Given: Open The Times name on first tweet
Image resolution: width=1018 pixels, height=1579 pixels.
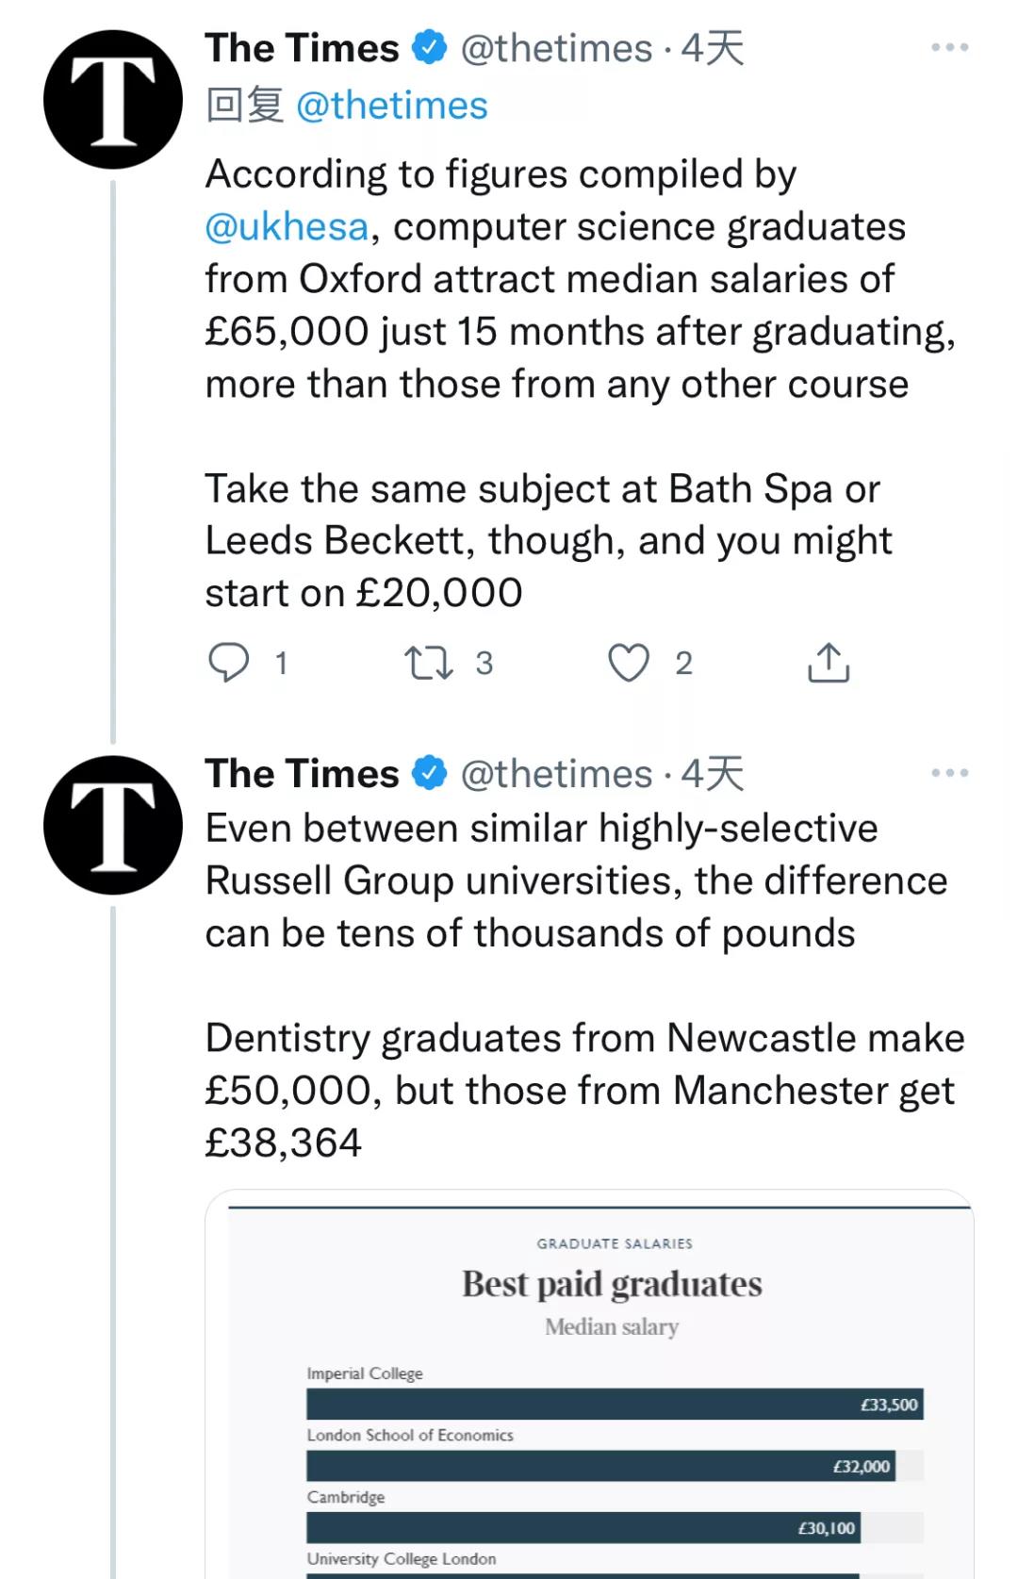Looking at the screenshot, I should (302, 48).
